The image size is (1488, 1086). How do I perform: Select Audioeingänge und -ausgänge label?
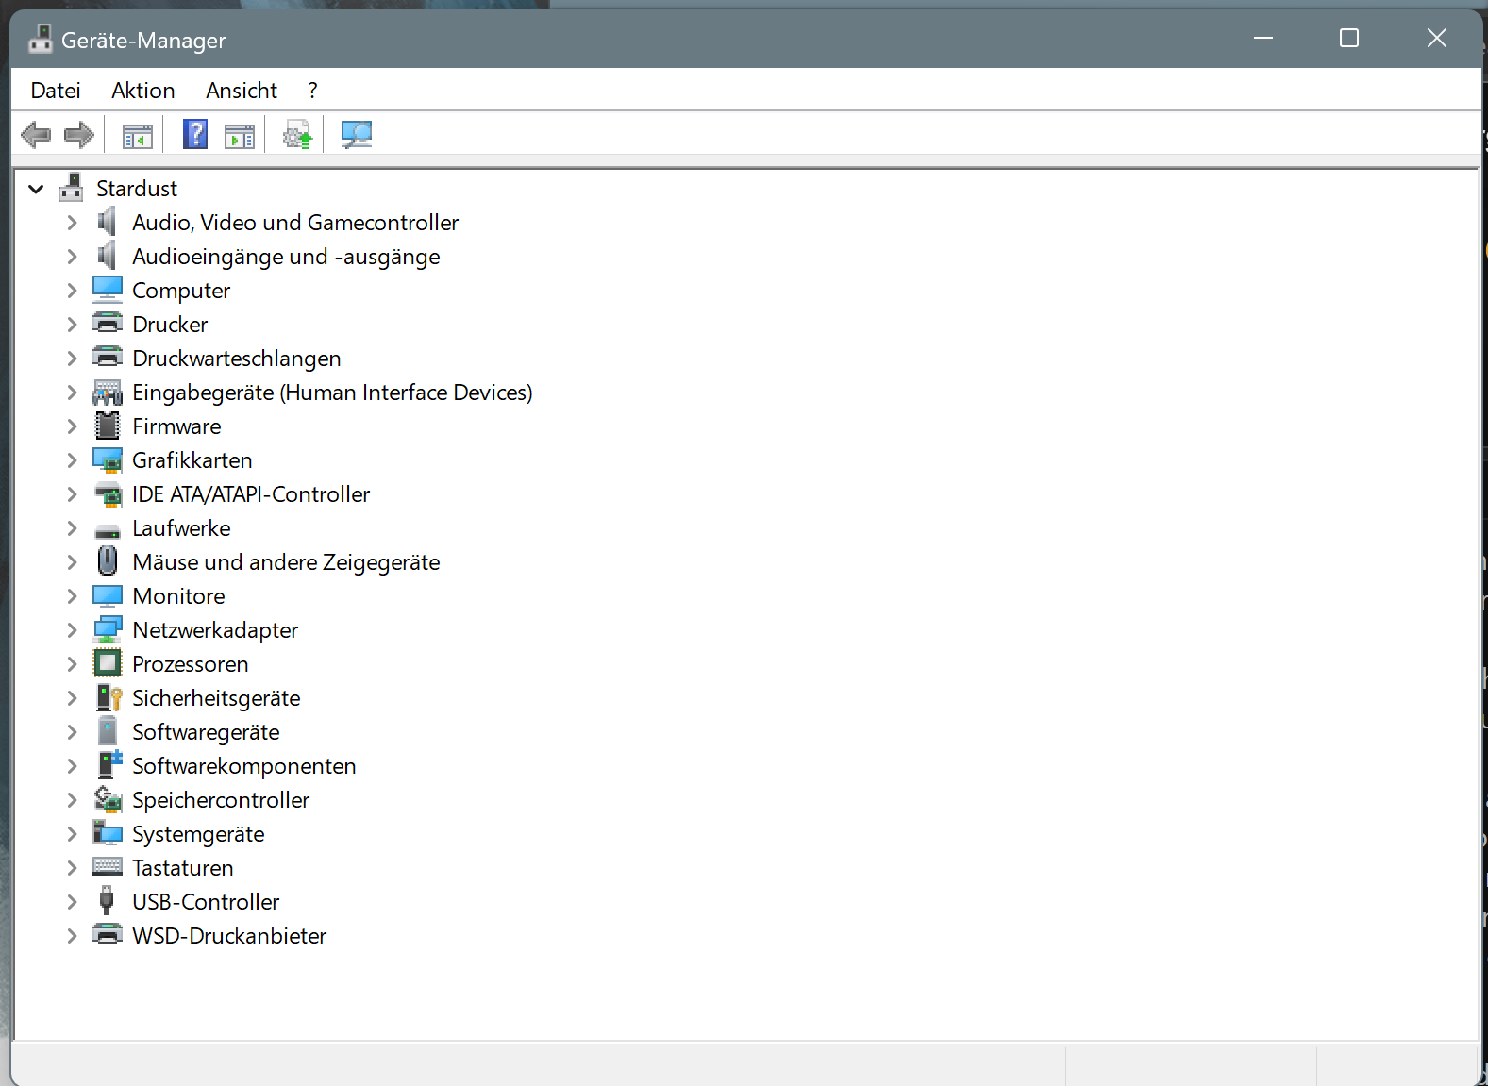point(286,257)
